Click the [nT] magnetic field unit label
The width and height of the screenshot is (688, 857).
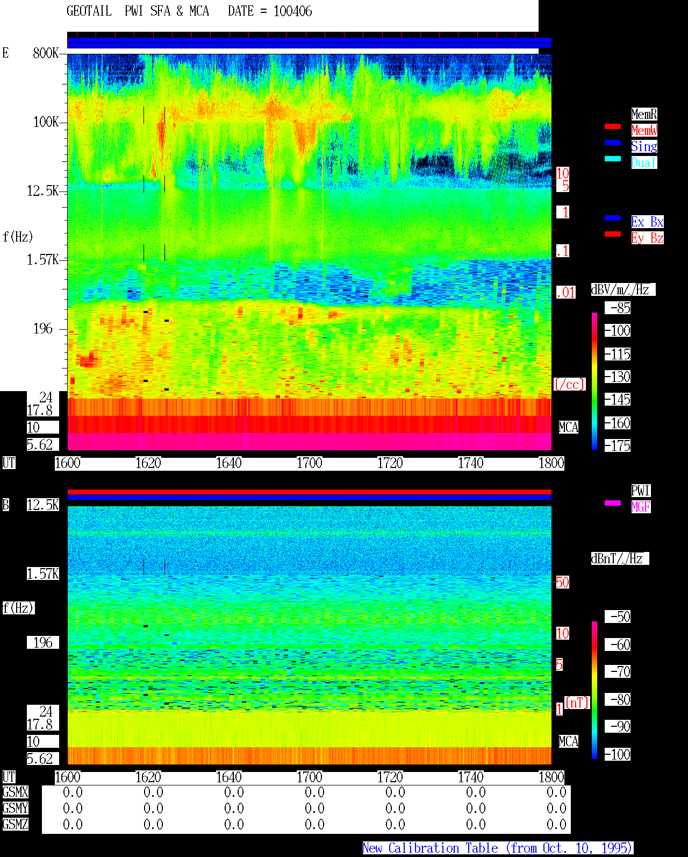coord(577,703)
